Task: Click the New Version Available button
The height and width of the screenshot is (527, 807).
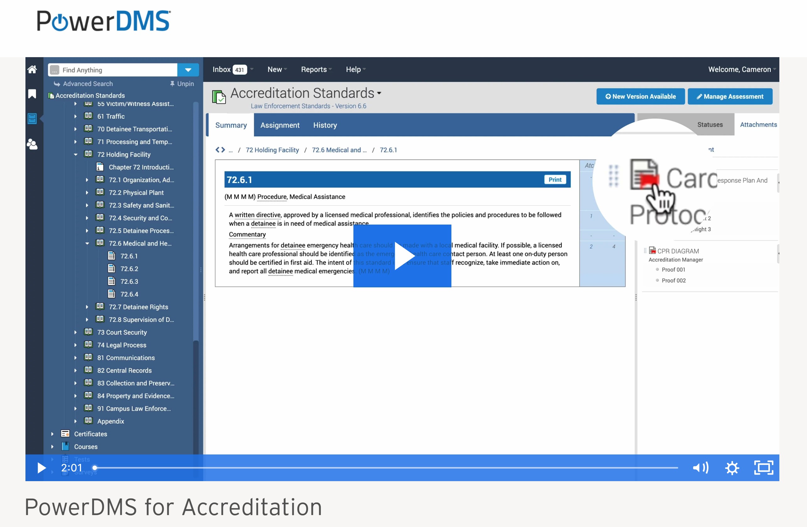Action: [640, 97]
